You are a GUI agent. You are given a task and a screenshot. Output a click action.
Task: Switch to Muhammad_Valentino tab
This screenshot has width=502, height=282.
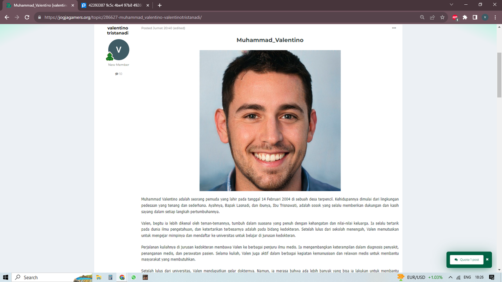point(39,5)
